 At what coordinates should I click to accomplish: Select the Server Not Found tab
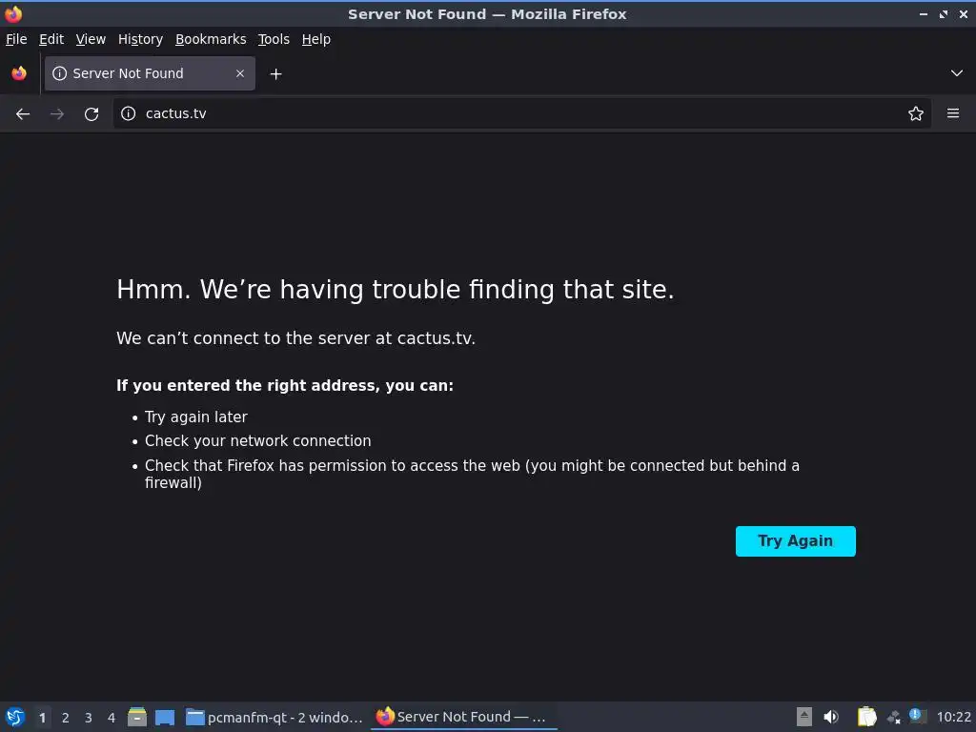[150, 73]
